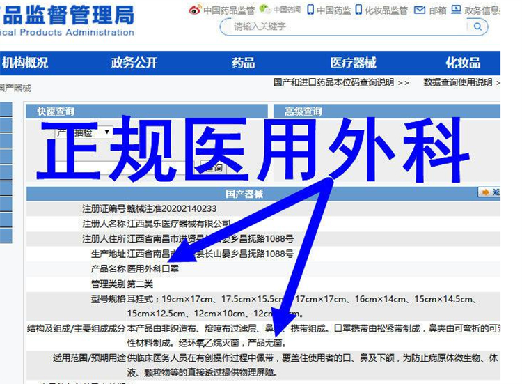
Task: Open the 政务公开 menu
Action: pos(134,63)
